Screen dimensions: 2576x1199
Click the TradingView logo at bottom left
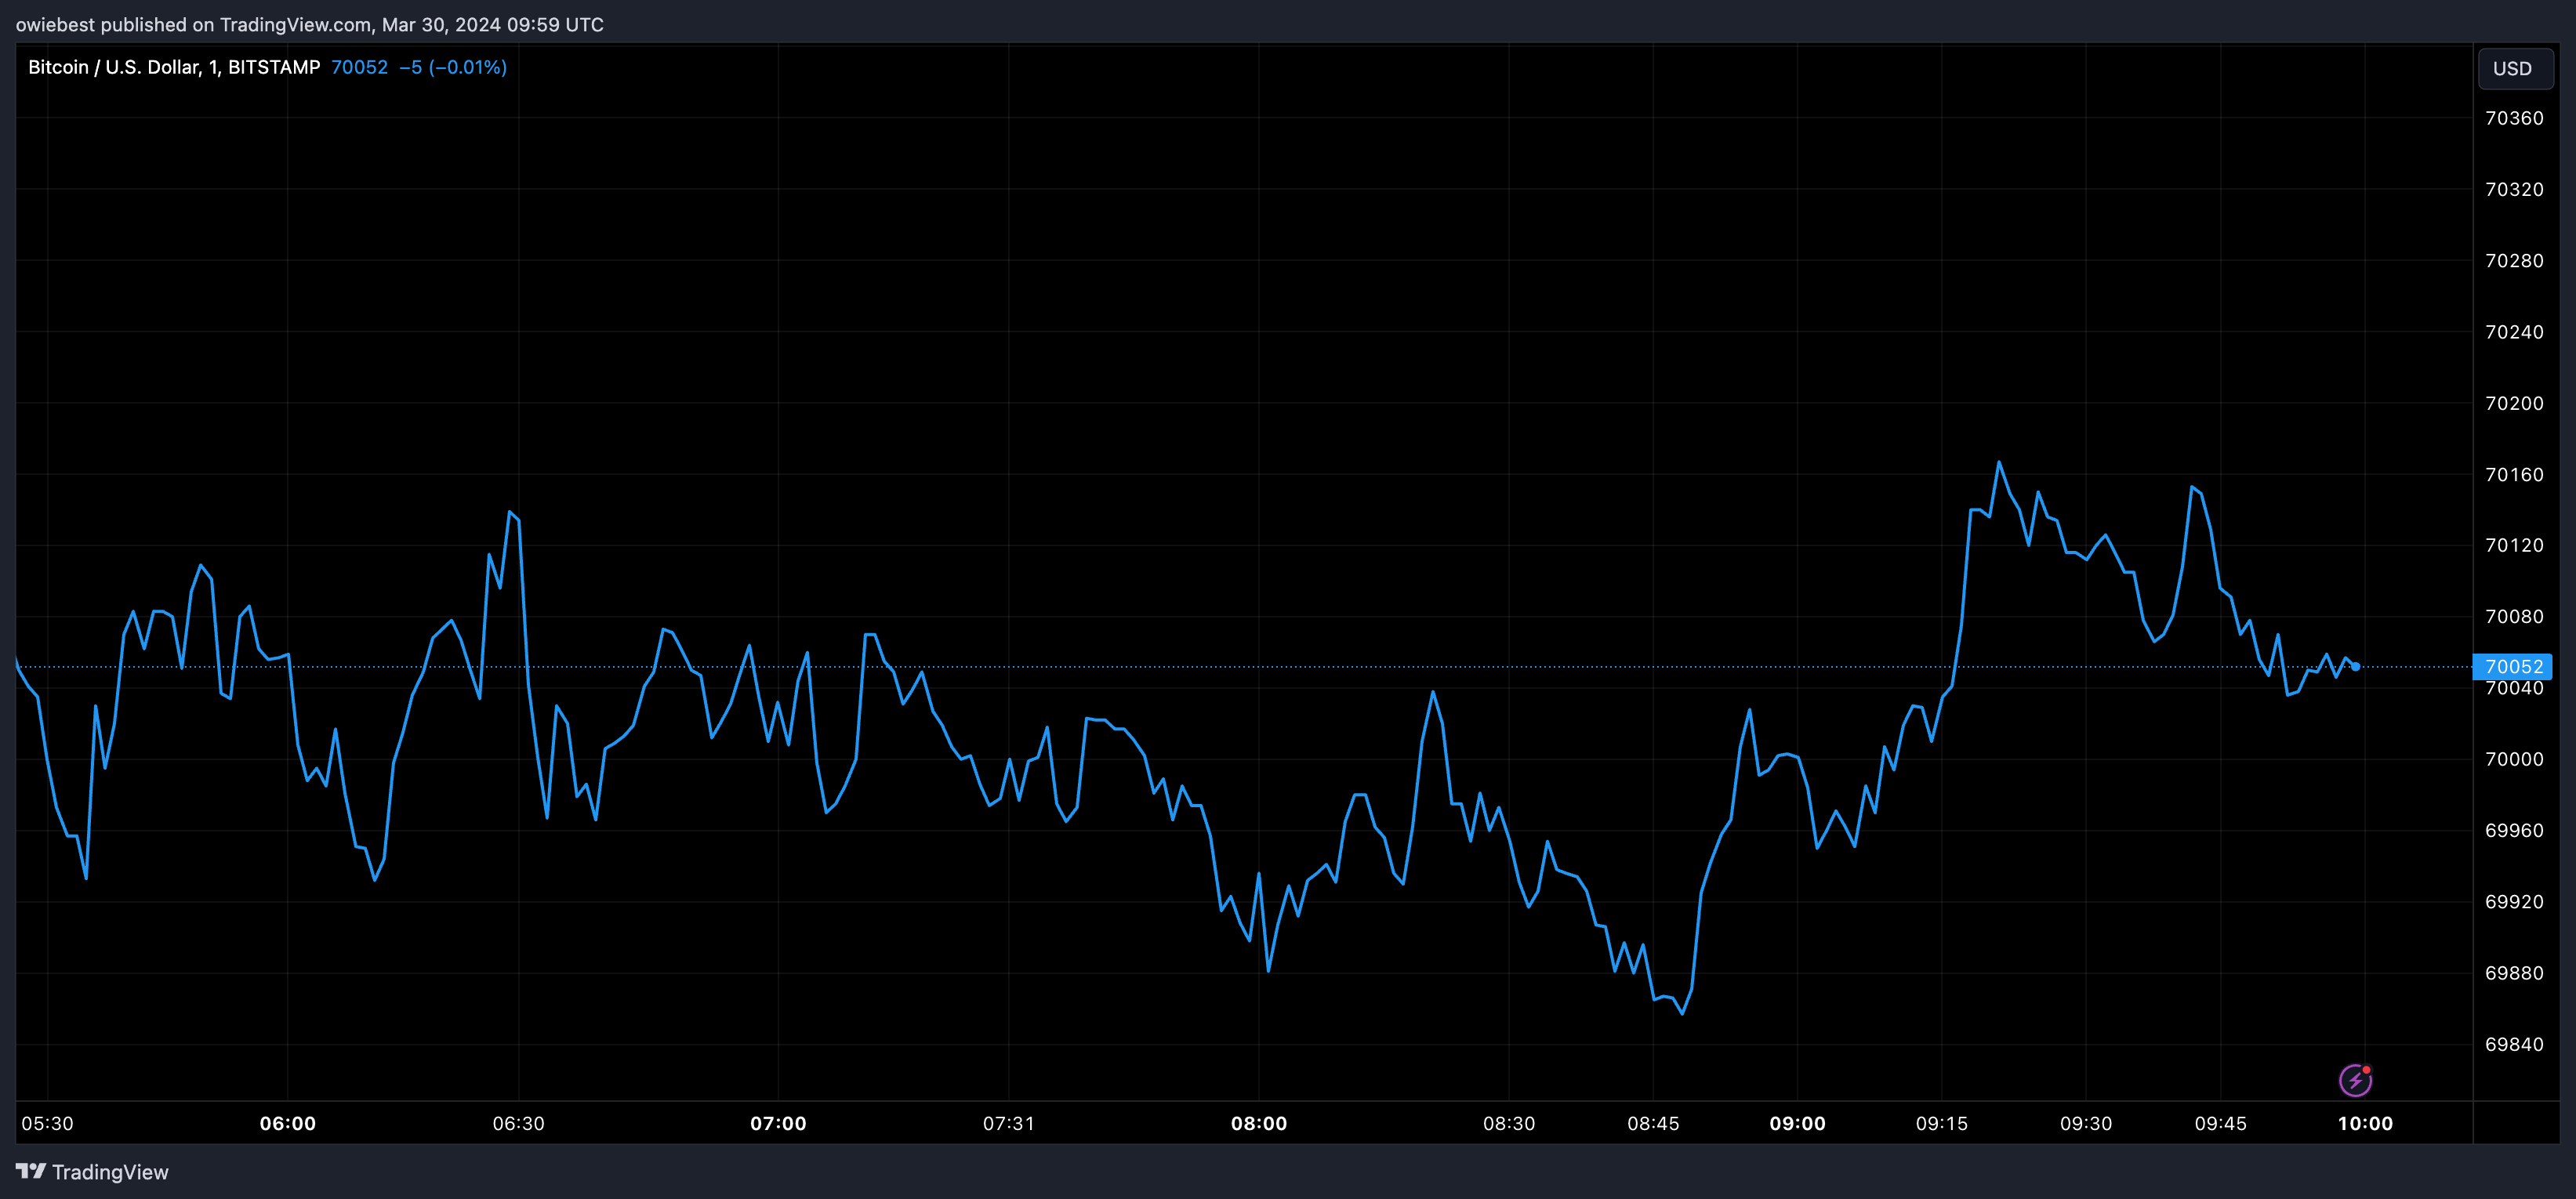[x=92, y=1172]
